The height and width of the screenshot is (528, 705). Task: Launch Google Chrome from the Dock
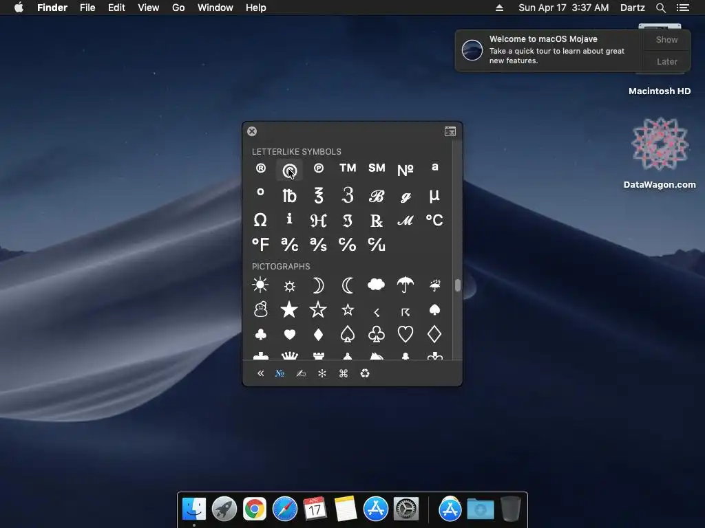point(255,509)
